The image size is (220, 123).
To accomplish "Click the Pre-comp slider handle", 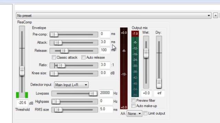I will (x=54, y=35).
